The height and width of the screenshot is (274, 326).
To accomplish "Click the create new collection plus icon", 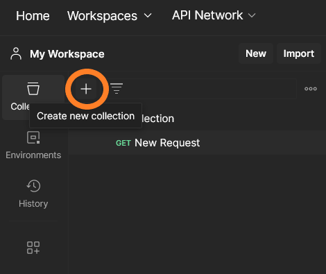I will (x=86, y=89).
